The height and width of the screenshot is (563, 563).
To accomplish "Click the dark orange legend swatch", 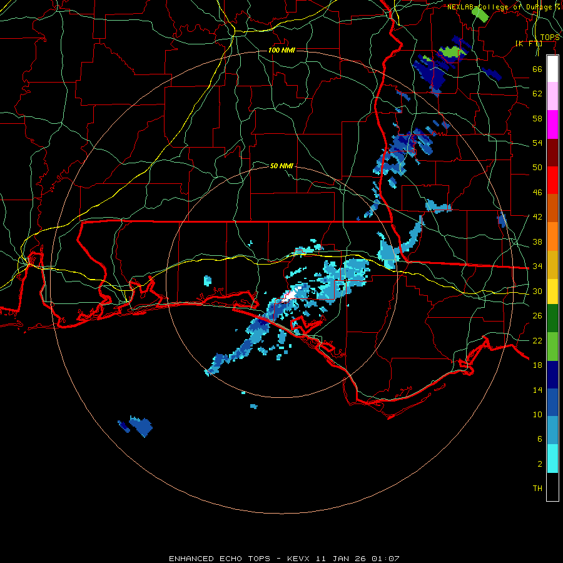I will click(552, 208).
